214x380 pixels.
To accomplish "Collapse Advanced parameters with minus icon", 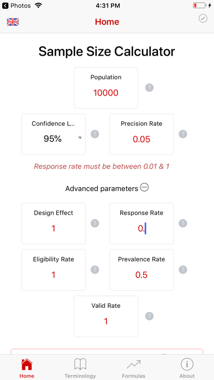I will (145, 188).
